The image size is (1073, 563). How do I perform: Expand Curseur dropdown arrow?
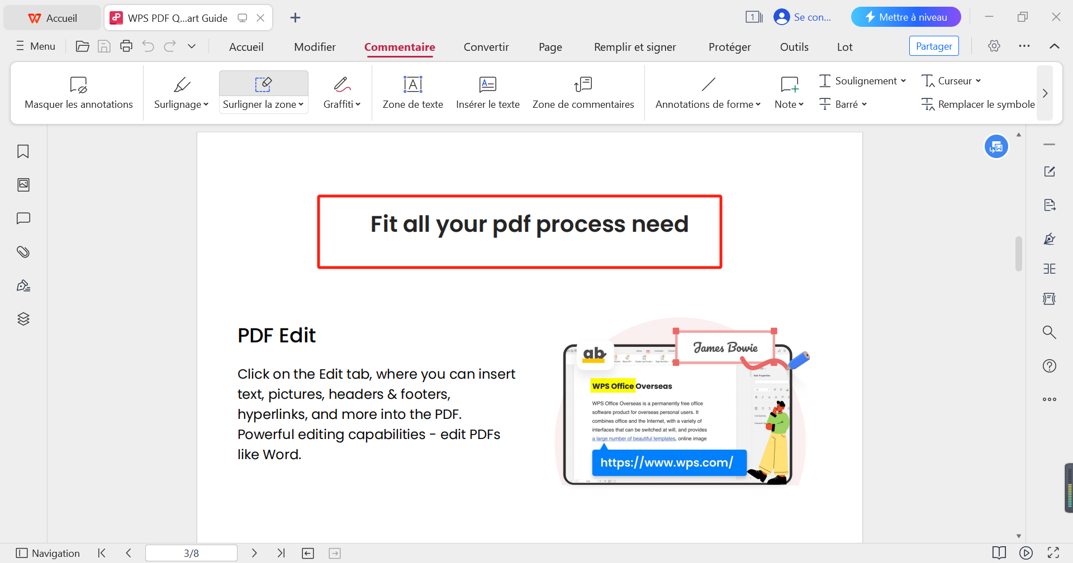pos(979,81)
